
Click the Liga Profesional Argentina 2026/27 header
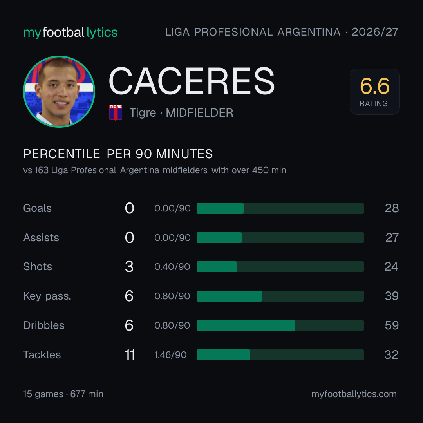click(x=282, y=32)
